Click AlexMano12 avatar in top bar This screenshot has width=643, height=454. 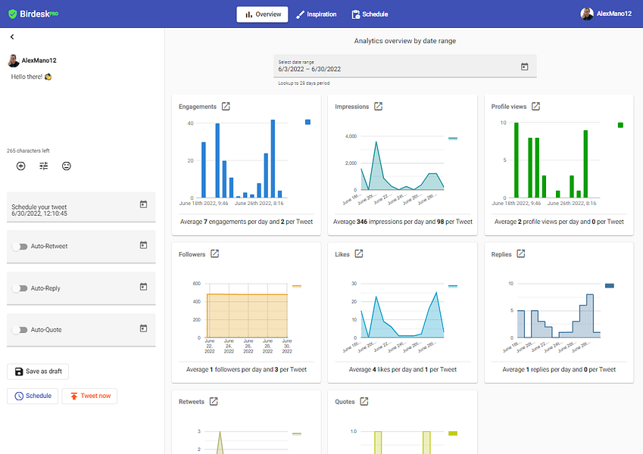point(587,14)
